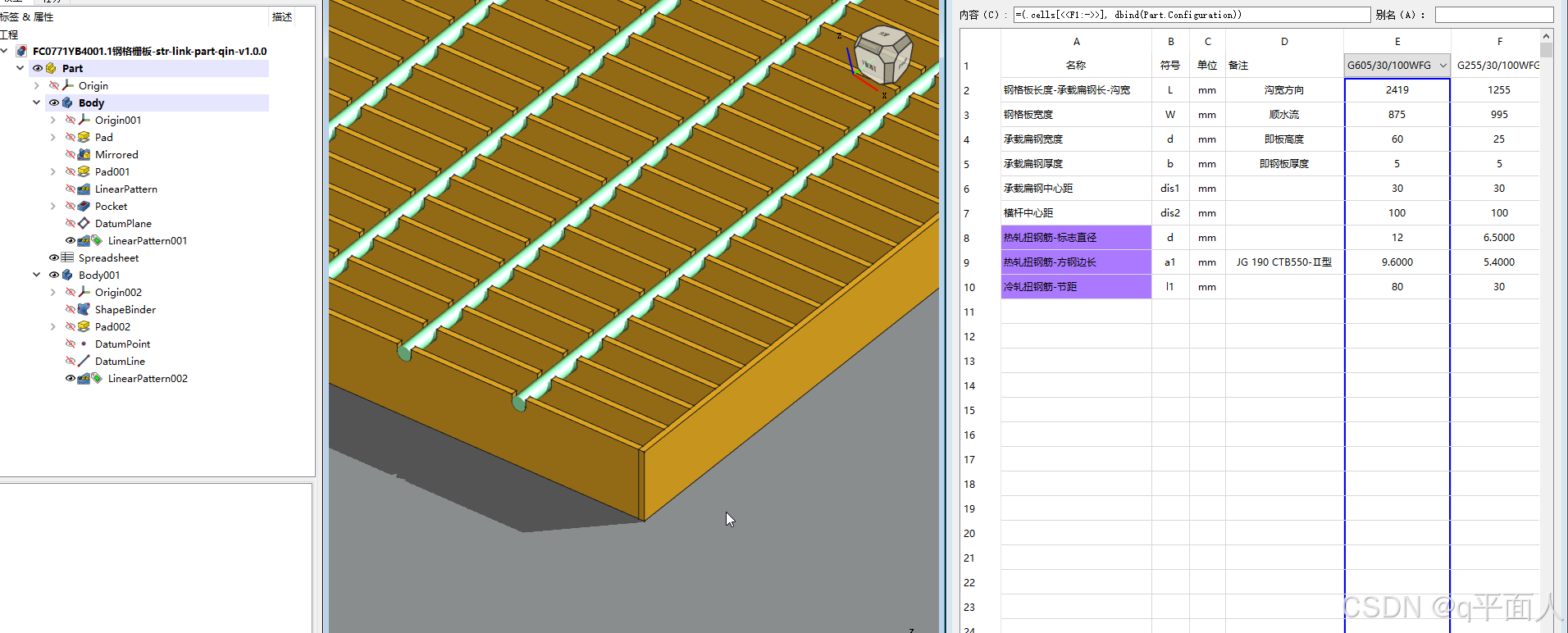Select the DatumLine tree label
The width and height of the screenshot is (1568, 633).
click(120, 361)
